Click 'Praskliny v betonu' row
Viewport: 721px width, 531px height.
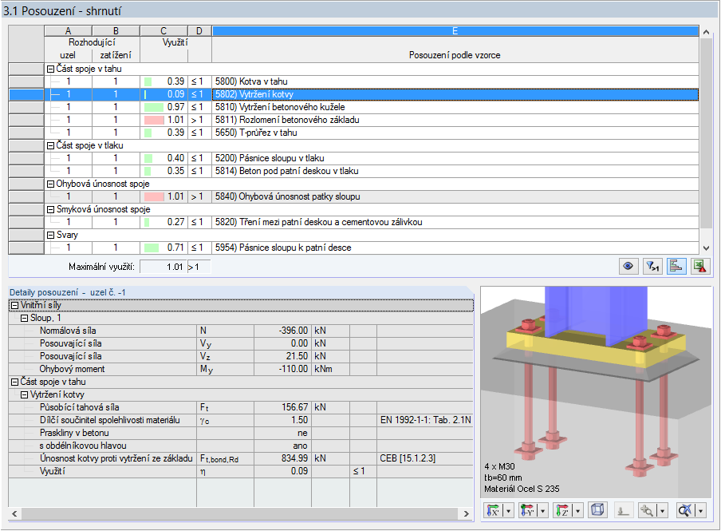click(x=241, y=434)
